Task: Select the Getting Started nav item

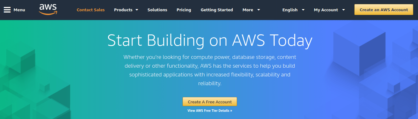Action: coord(217,10)
